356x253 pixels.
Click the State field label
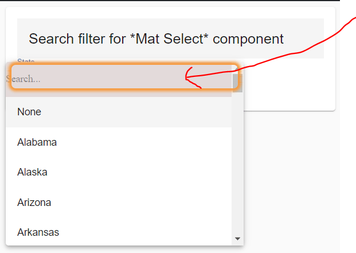pyautogui.click(x=26, y=60)
